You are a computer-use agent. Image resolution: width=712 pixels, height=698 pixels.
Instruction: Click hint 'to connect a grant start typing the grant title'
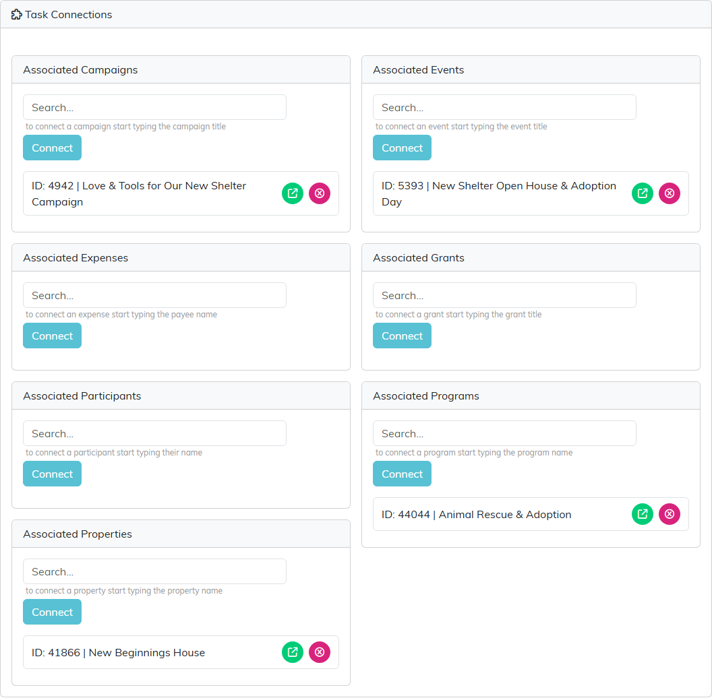coord(458,315)
